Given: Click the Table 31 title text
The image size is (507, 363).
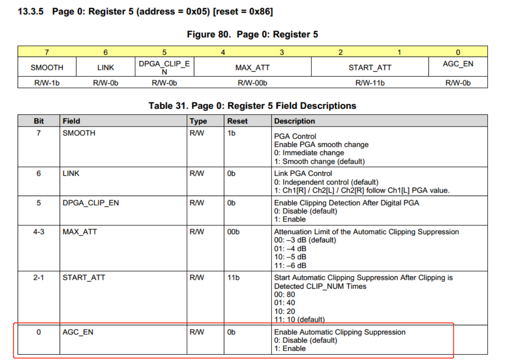Looking at the screenshot, I should coord(252,106).
